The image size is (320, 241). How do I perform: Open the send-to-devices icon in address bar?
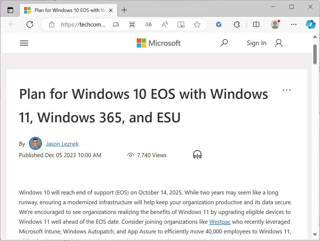(116, 24)
